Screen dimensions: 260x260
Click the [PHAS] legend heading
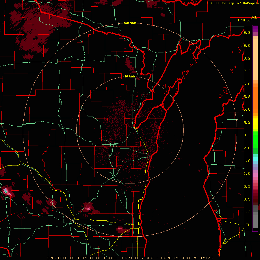pos(244,20)
